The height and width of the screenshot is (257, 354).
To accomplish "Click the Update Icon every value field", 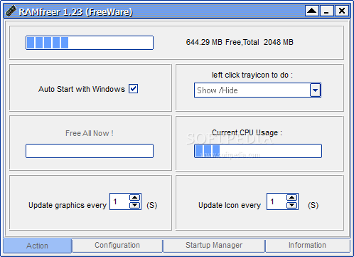I will pos(277,201).
